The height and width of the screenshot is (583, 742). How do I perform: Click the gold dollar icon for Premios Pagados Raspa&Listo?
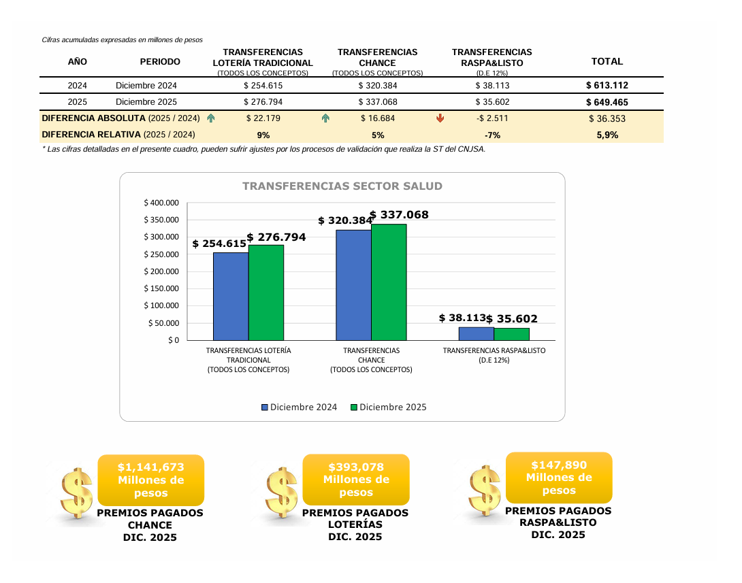[x=485, y=490]
